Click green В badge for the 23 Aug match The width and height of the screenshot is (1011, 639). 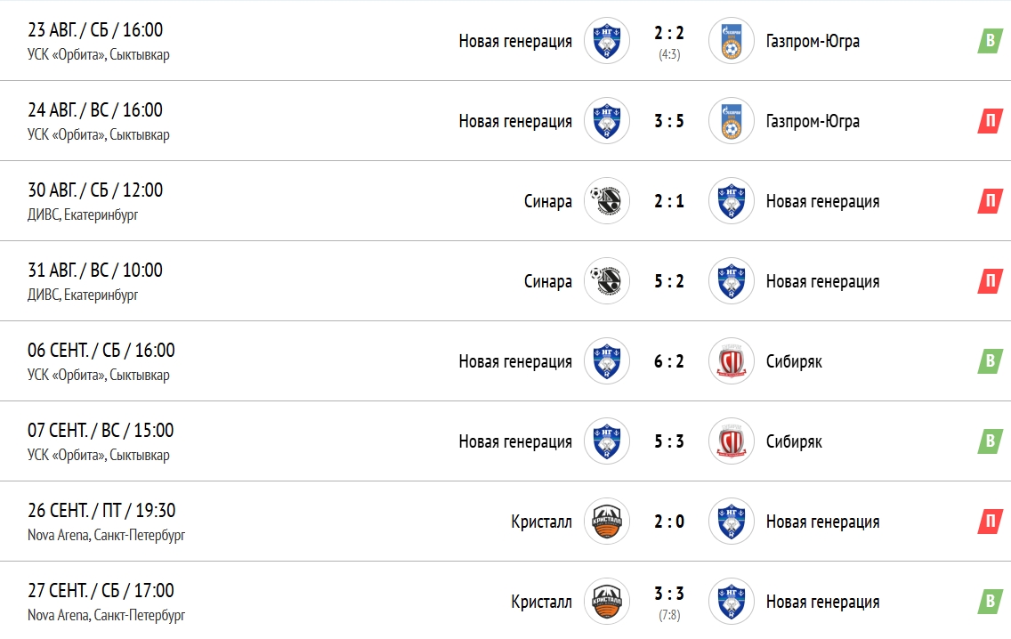click(990, 41)
